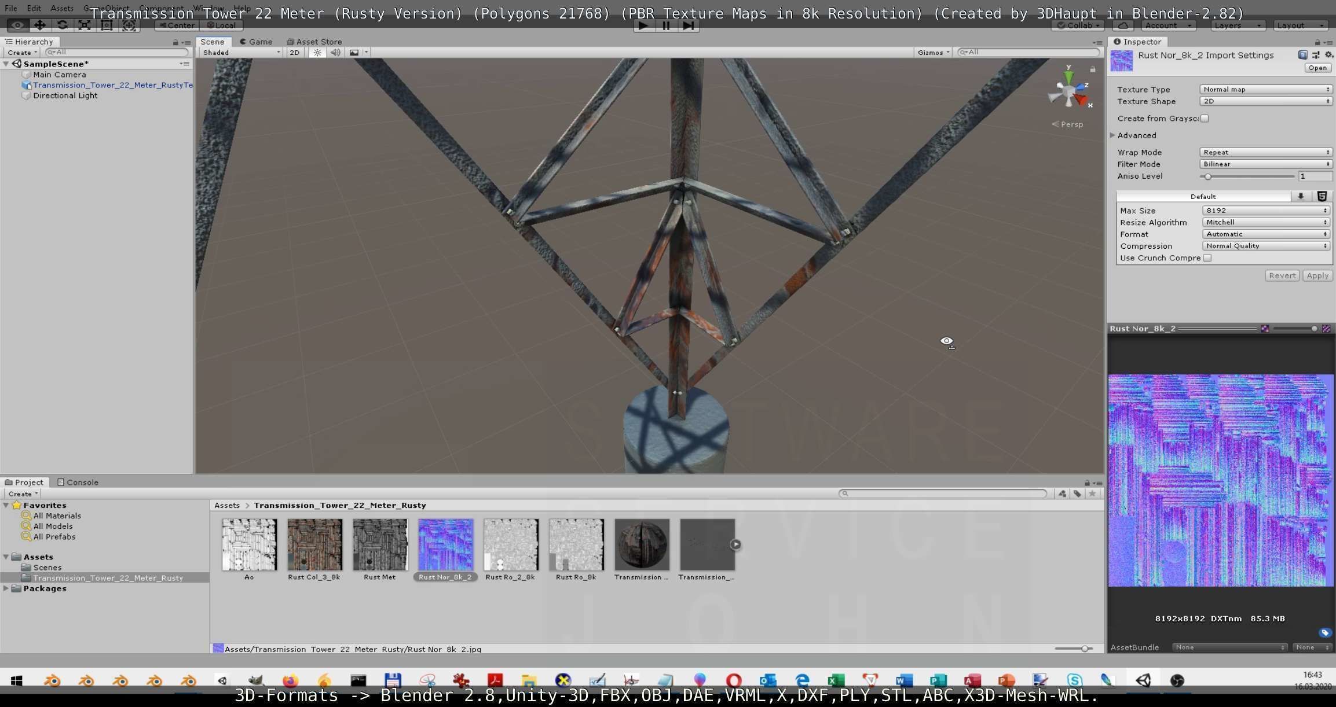Select the Rust Col_3_8k texture

(x=314, y=545)
